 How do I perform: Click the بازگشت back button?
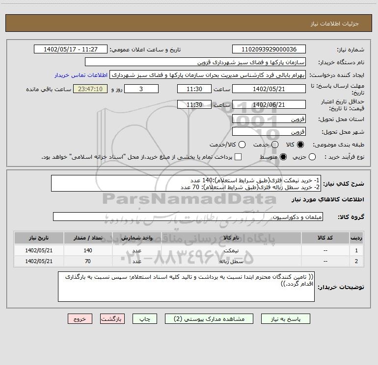point(112,319)
